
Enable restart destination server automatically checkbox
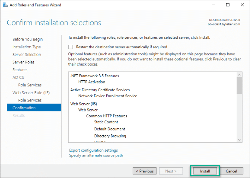pyautogui.click(x=71, y=47)
